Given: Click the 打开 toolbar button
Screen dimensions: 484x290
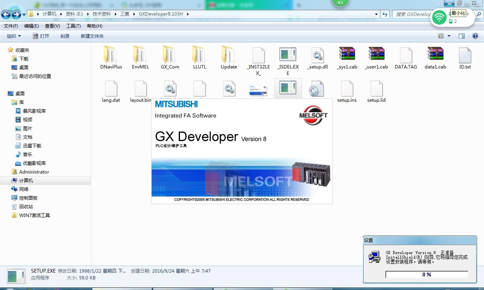Looking at the screenshot, I should pyautogui.click(x=41, y=36).
